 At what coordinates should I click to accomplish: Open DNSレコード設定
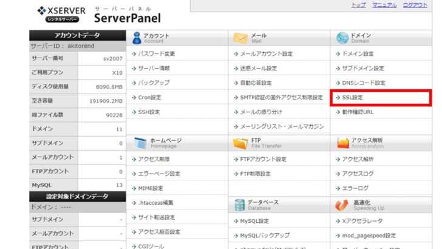click(x=364, y=83)
